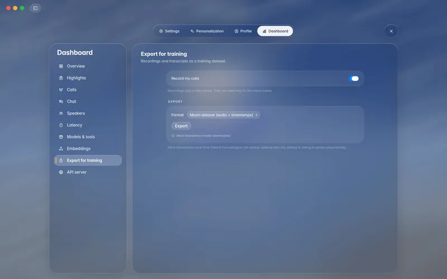Click the API server globe icon

(61, 172)
